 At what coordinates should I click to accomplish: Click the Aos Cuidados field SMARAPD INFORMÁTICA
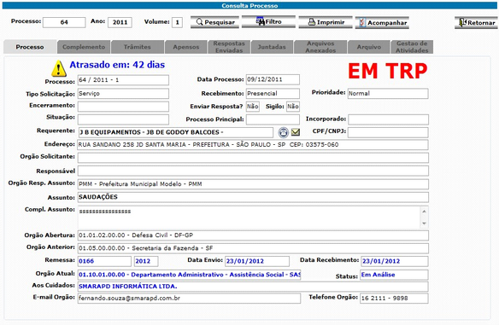[x=253, y=287]
